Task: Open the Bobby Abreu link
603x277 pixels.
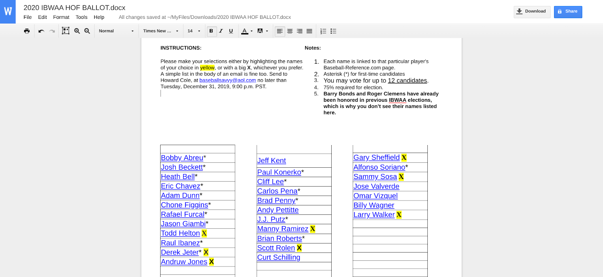Action: tap(182, 158)
